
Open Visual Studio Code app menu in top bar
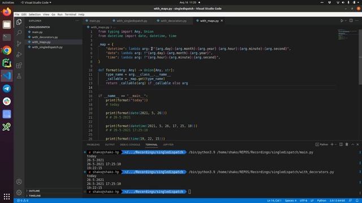click(x=36, y=2)
